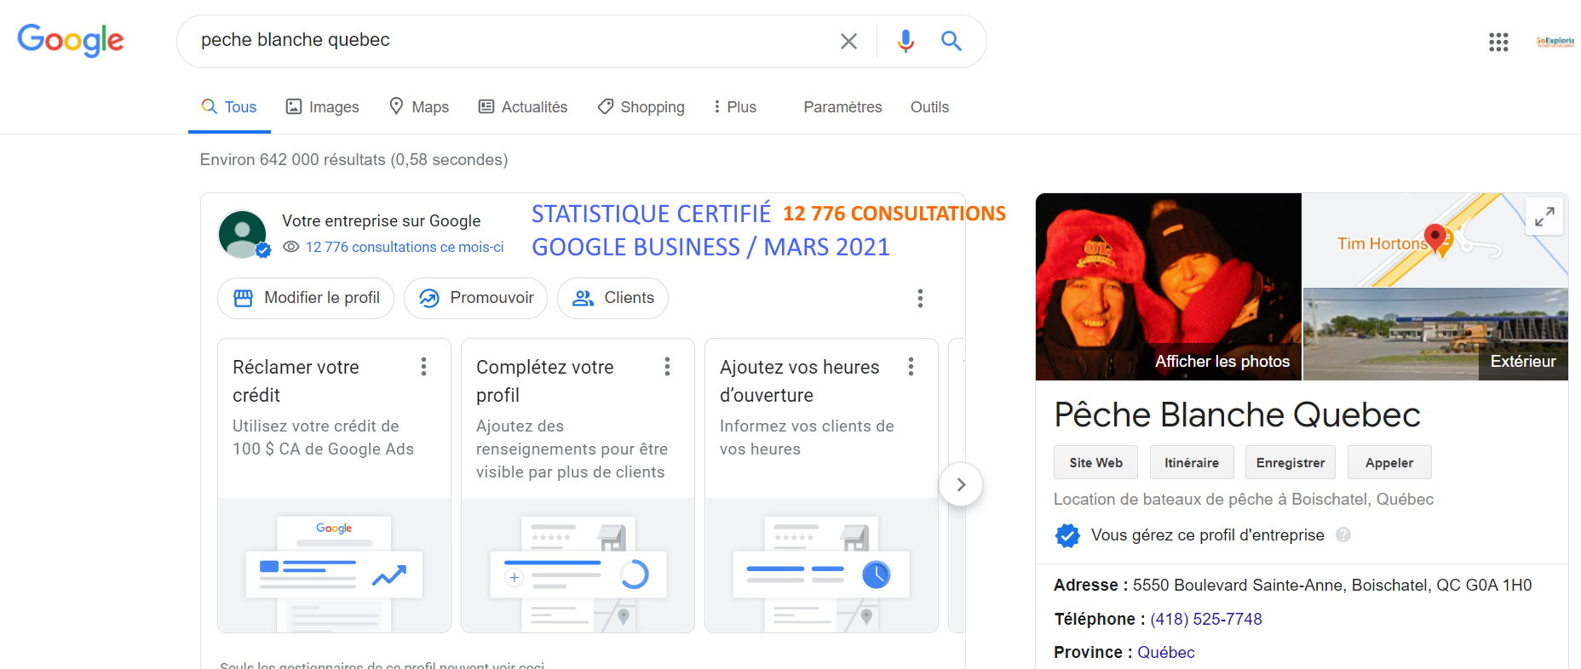Click the blue verified badge icon
This screenshot has width=1581, height=669.
point(1067,535)
